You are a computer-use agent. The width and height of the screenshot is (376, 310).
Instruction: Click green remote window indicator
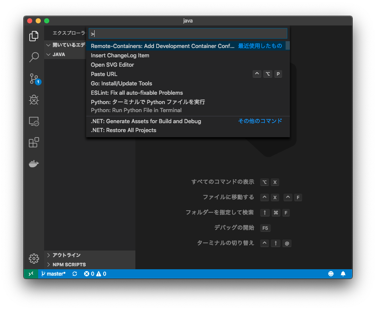click(x=31, y=274)
